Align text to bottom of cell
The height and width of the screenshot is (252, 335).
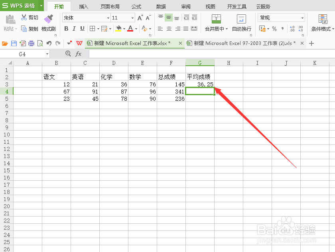pyautogui.click(x=177, y=18)
